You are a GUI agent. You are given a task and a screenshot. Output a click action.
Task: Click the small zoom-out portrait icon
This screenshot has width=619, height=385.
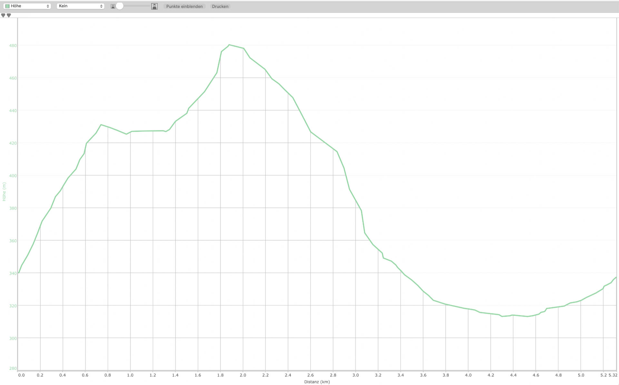(113, 6)
